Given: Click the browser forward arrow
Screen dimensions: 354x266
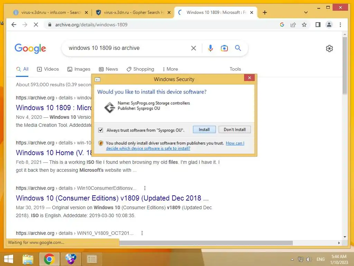Looking at the screenshot, I should 25,25.
